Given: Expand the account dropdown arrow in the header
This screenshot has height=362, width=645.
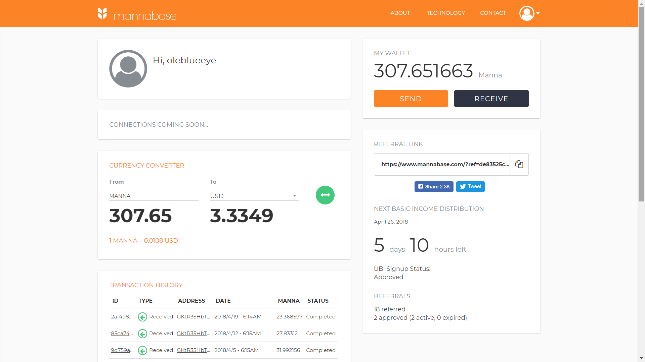Looking at the screenshot, I should point(538,13).
